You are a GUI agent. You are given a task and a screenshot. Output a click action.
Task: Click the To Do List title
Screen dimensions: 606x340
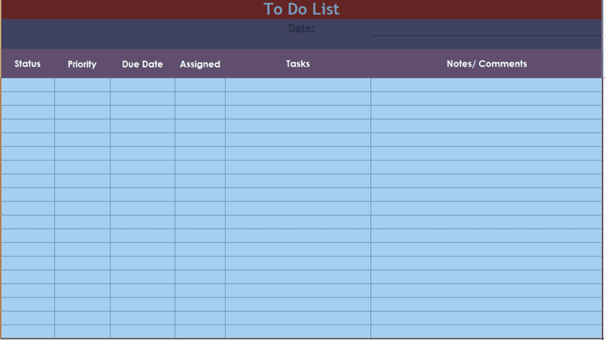tap(301, 9)
